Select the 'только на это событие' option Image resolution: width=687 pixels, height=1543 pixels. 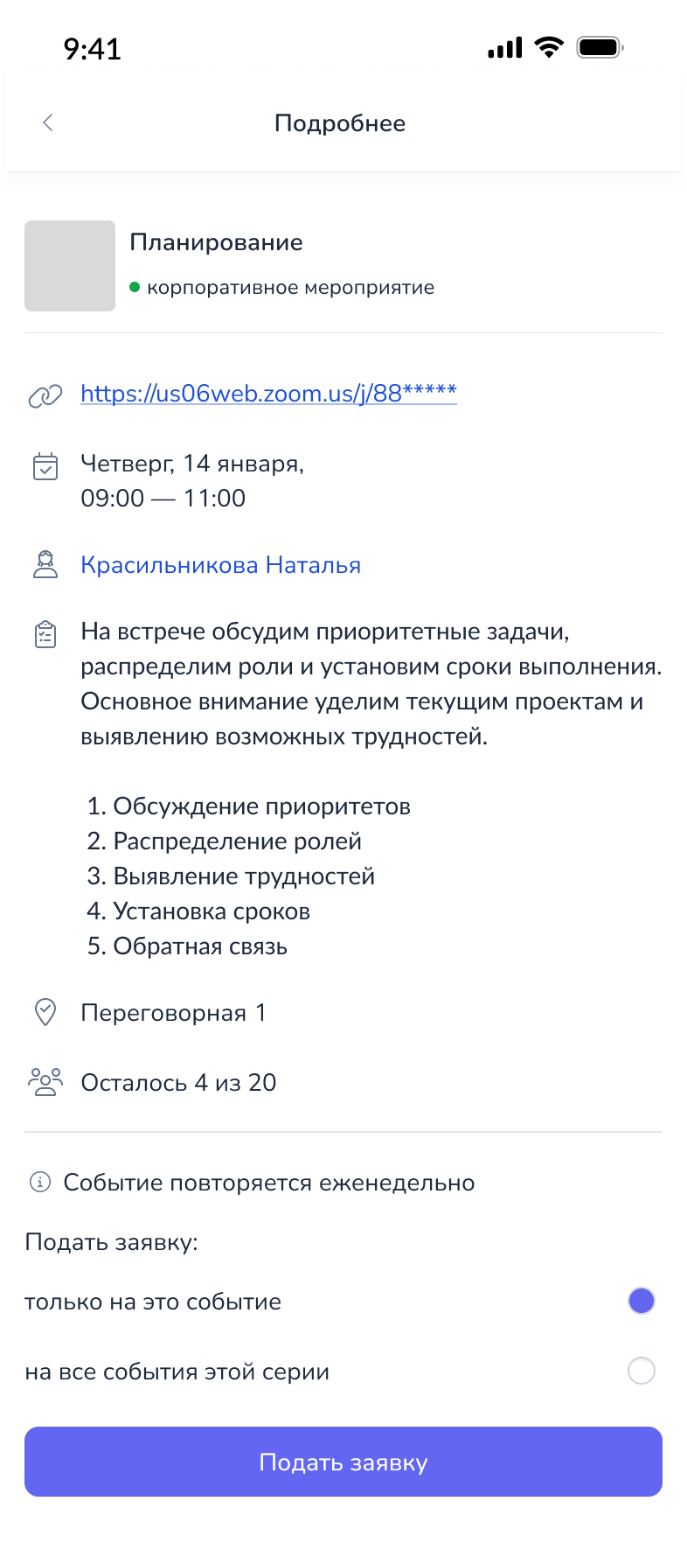[152, 1301]
